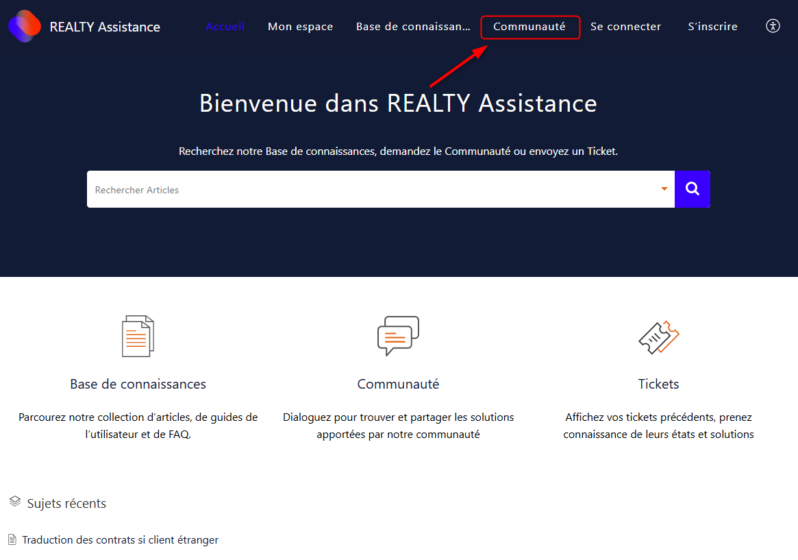Expand the search category dropdown arrow
Viewport: 798px width, 560px height.
pyautogui.click(x=664, y=189)
